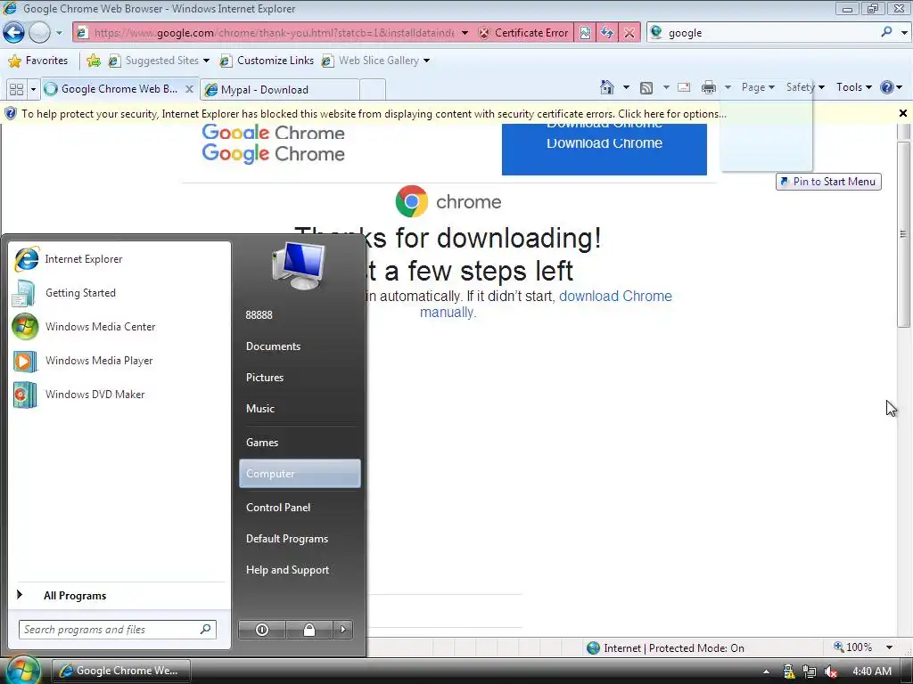
Task: Click the browser Back arrow button
Action: (13, 33)
